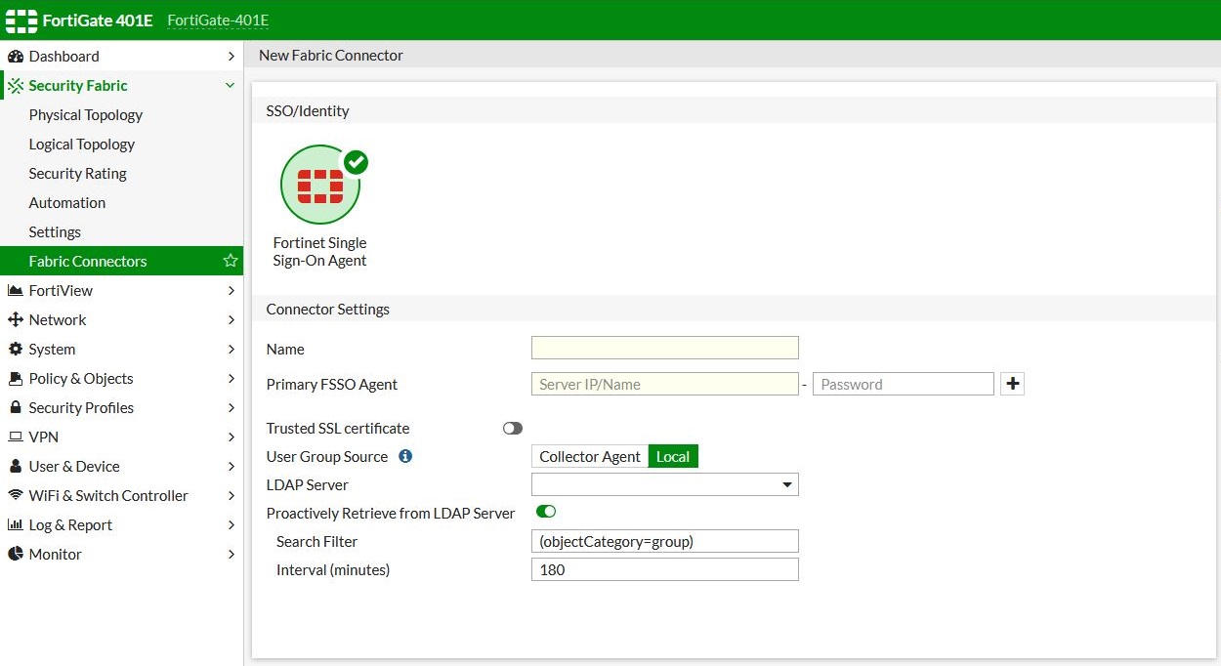This screenshot has height=666, width=1221.
Task: Click the Fortinet logo in the top bar
Action: coord(20,20)
